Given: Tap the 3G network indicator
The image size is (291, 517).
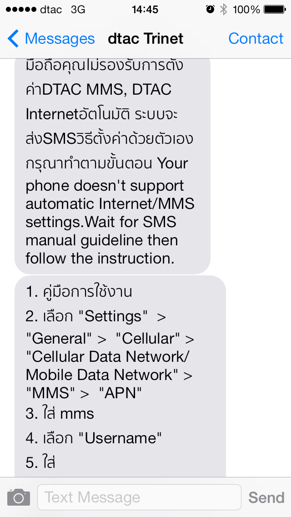Looking at the screenshot, I should click(x=78, y=10).
